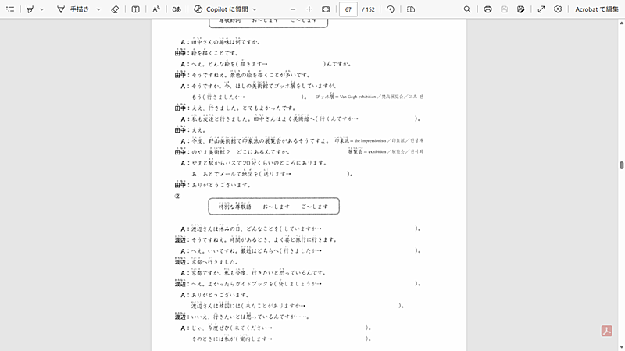The width and height of the screenshot is (625, 351).
Task: Rotate the PDF page
Action: tap(390, 9)
